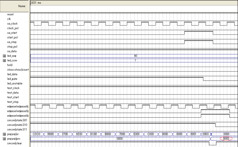This screenshot has width=238, height=147.
Task: Expand the pre:pre|sr bus
Action: [x=4, y=134]
